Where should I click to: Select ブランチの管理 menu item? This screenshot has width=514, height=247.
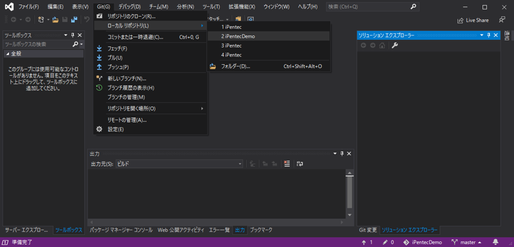pos(150,97)
